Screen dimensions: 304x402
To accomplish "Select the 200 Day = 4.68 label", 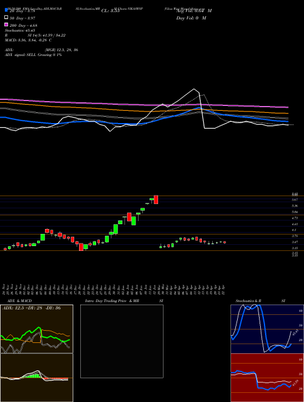I will click(x=24, y=25).
